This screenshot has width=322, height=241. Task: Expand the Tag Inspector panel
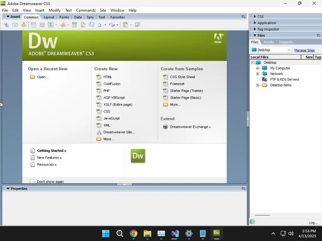click(255, 29)
